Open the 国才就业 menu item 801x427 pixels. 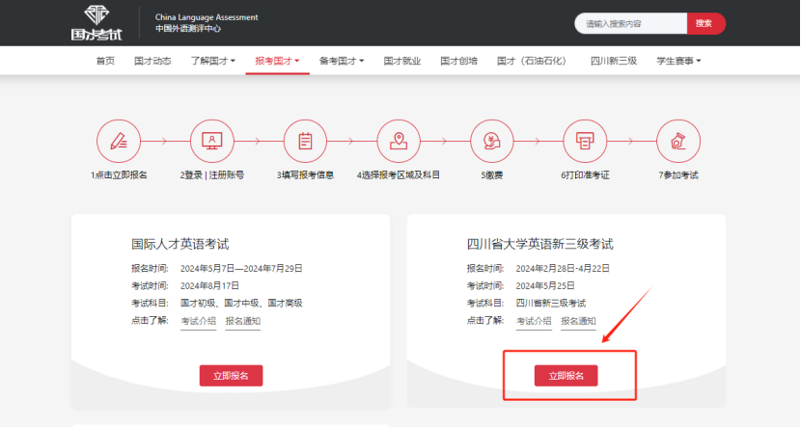coord(402,61)
